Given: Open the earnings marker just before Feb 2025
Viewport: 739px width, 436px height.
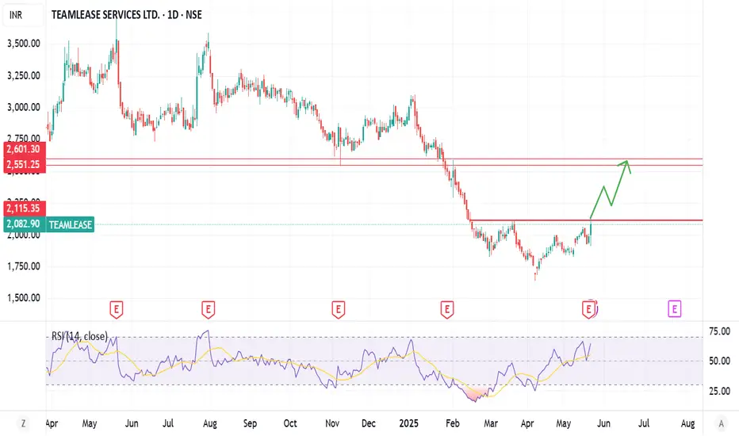Looking at the screenshot, I should coord(446,310).
